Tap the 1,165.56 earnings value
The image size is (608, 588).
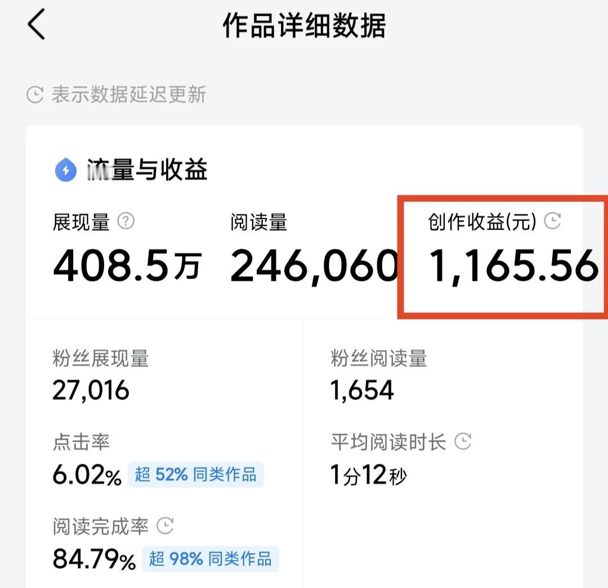click(514, 267)
